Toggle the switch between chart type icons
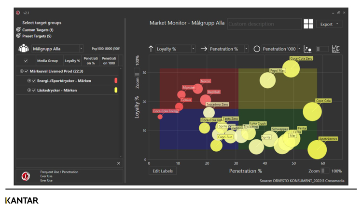The image size is (362, 211). click(322, 49)
